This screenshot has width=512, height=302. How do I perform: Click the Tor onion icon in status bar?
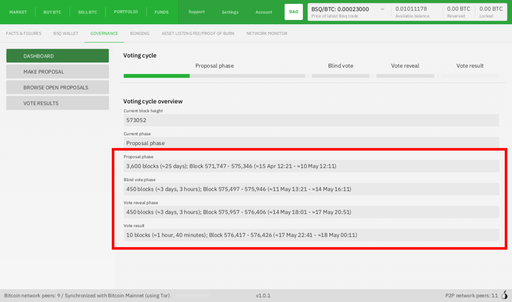[x=505, y=295]
